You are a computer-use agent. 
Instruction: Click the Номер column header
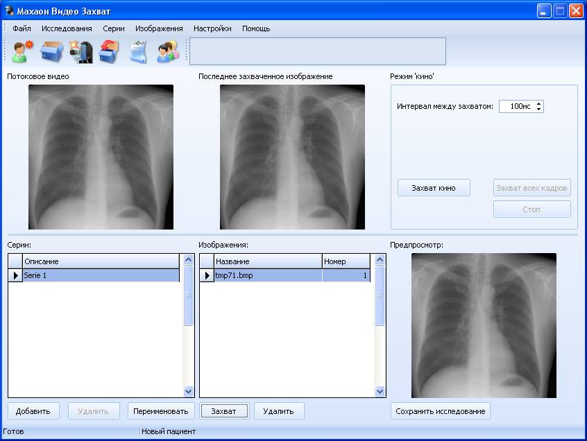(346, 261)
